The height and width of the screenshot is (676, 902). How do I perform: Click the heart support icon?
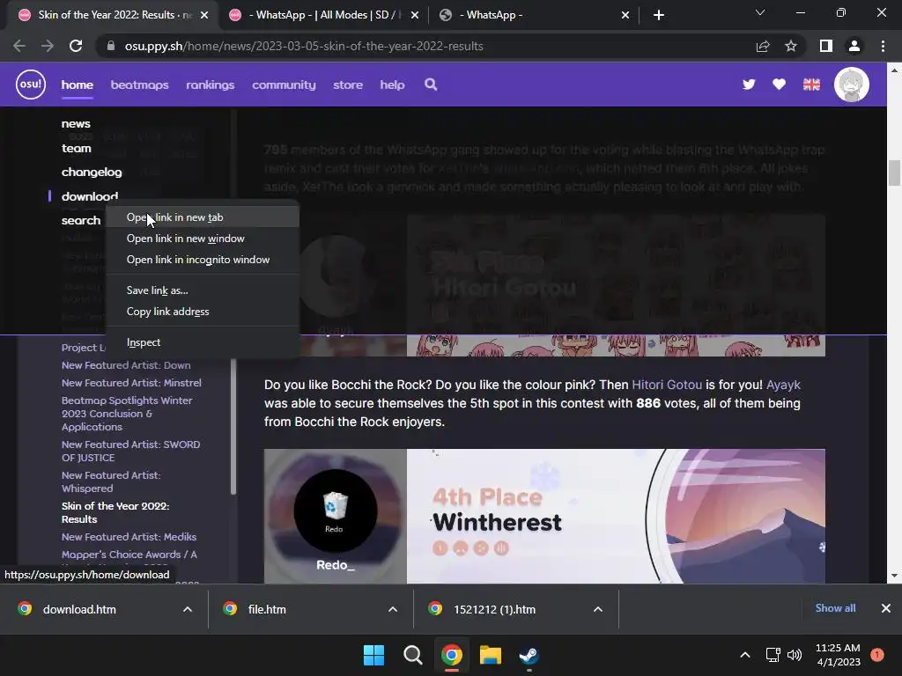point(779,84)
